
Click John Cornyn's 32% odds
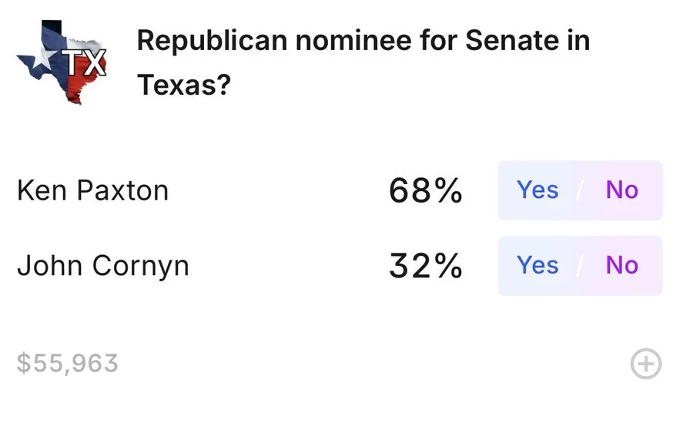(x=425, y=266)
